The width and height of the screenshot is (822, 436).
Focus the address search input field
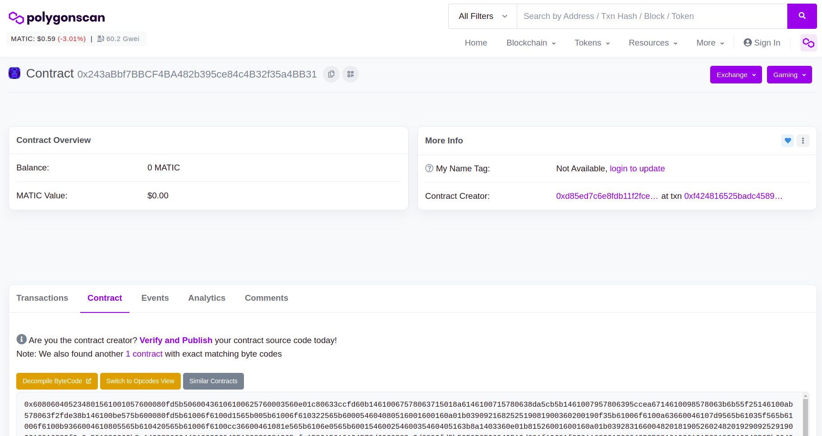652,16
